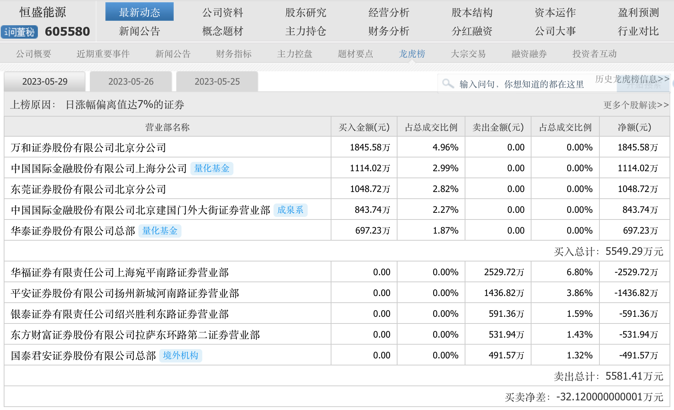Open 更多个股解读 link
The width and height of the screenshot is (674, 410).
coord(636,105)
